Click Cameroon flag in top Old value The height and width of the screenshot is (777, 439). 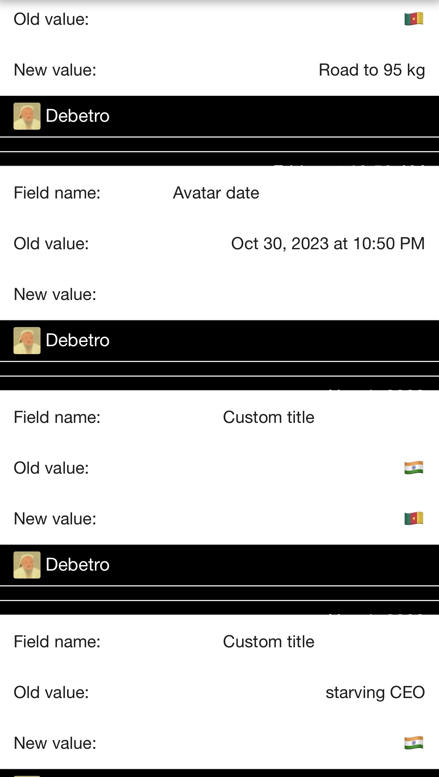(x=414, y=19)
